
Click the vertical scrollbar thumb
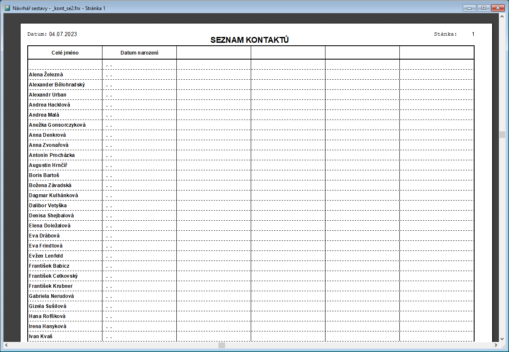coord(502,134)
